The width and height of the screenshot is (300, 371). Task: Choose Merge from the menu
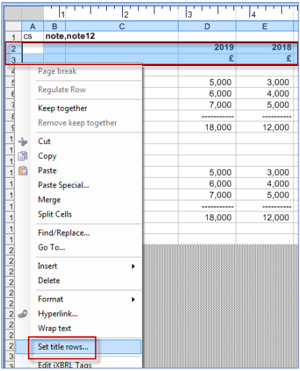49,200
